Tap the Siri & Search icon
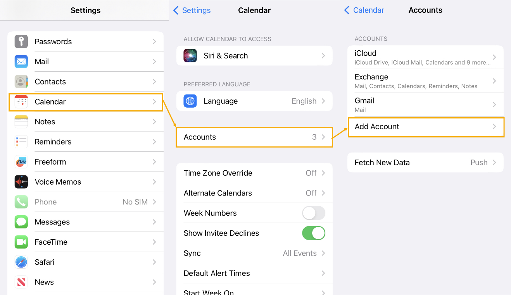The image size is (511, 295). (x=190, y=56)
